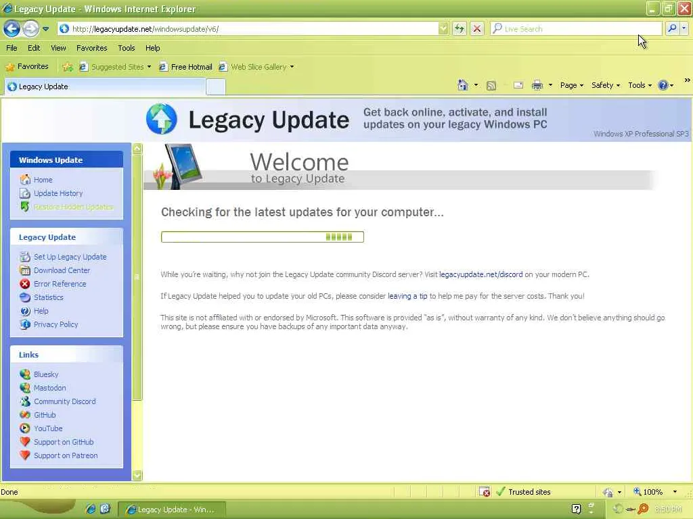This screenshot has height=519, width=693.
Task: Click the Live Search input box
Action: pyautogui.click(x=575, y=29)
